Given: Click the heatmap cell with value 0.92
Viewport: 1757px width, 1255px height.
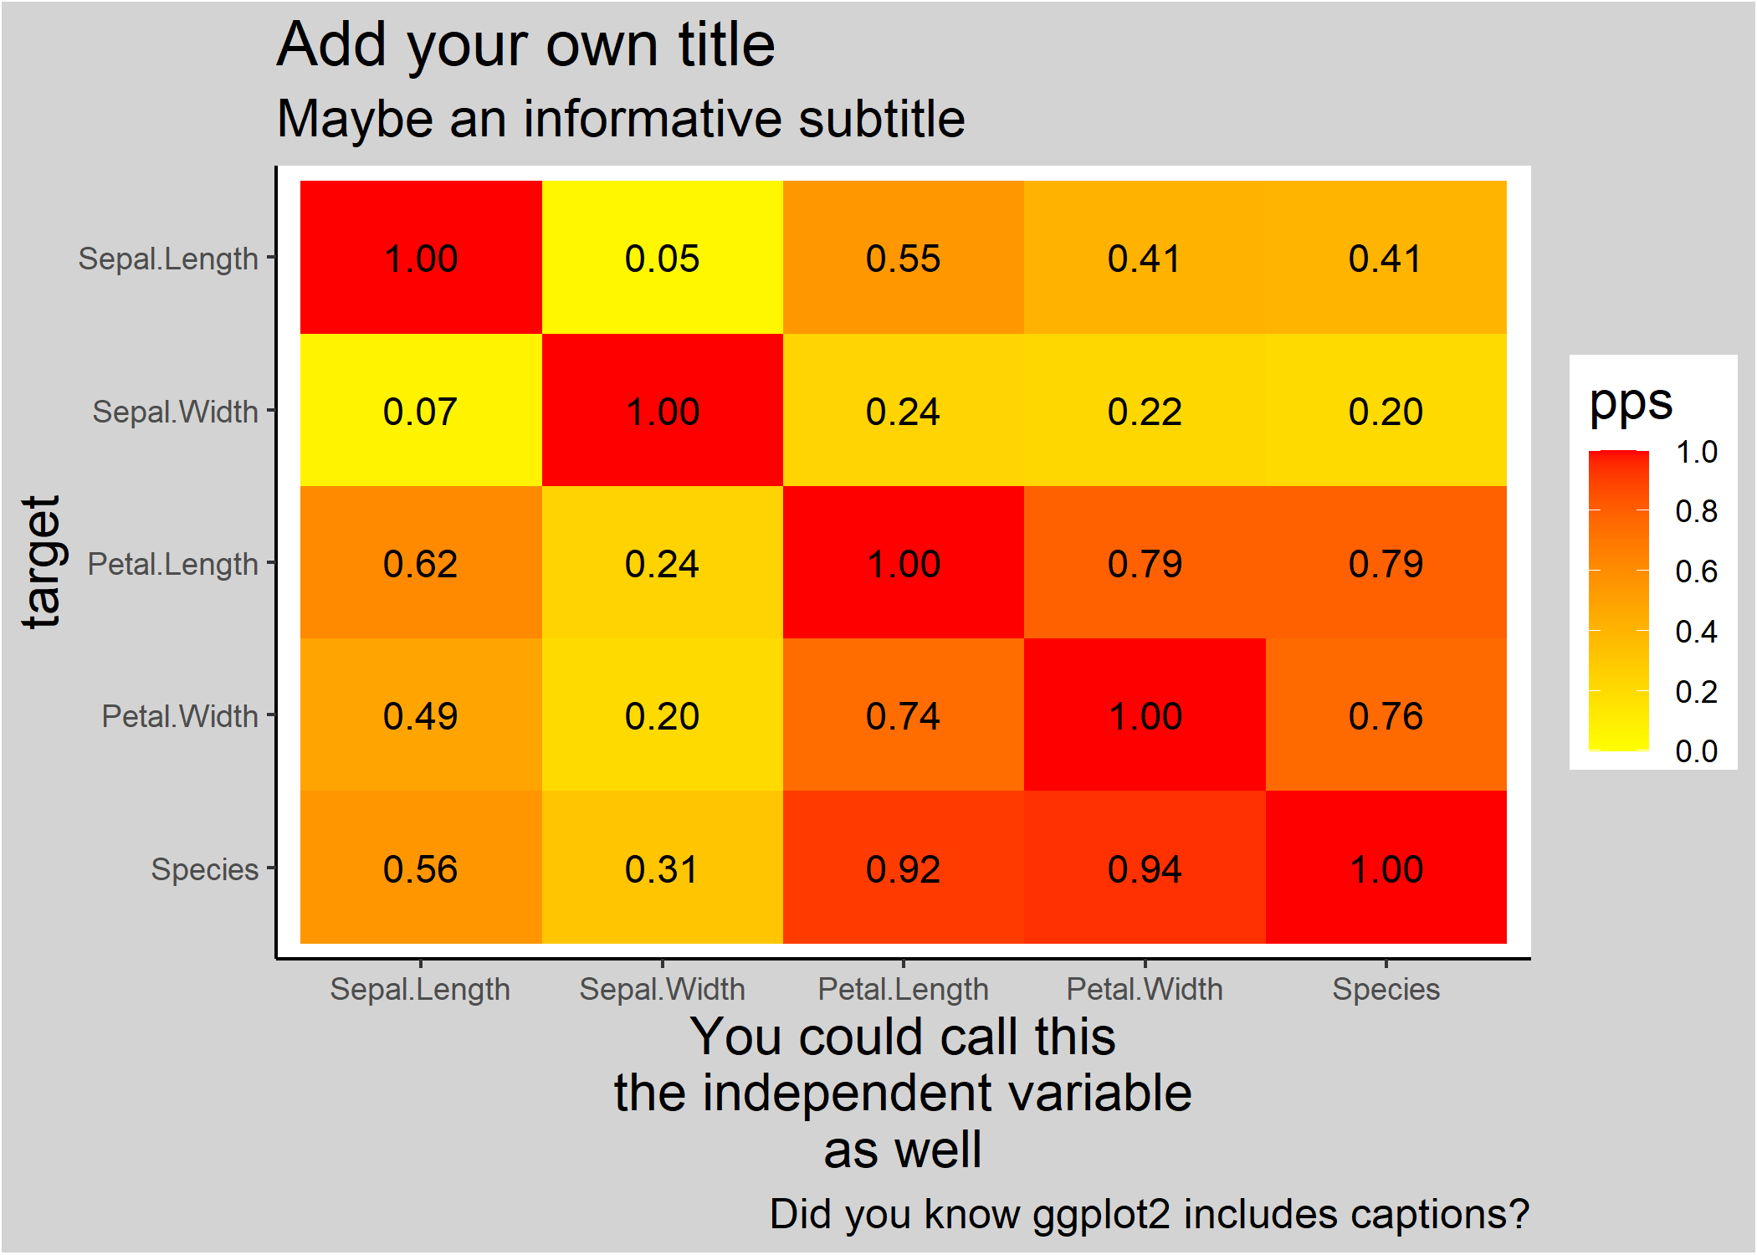Looking at the screenshot, I should click(x=903, y=868).
